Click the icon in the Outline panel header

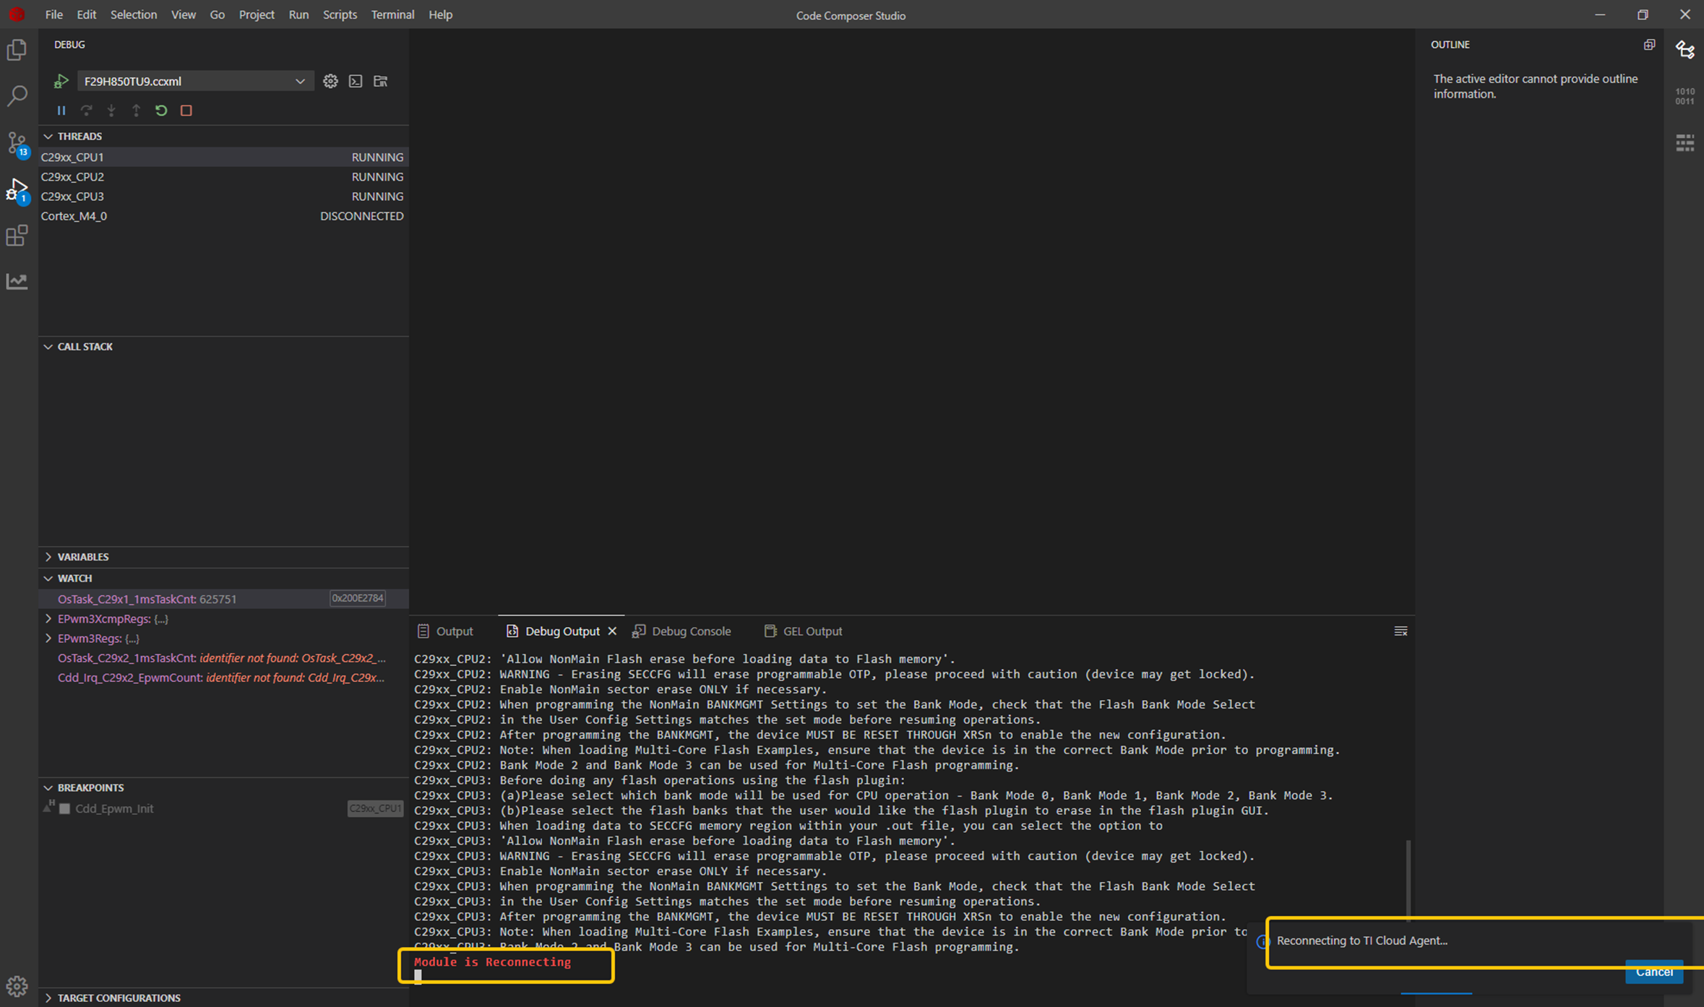(1649, 45)
